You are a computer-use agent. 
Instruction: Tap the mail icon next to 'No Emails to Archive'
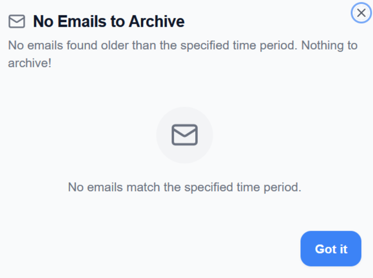(x=16, y=21)
